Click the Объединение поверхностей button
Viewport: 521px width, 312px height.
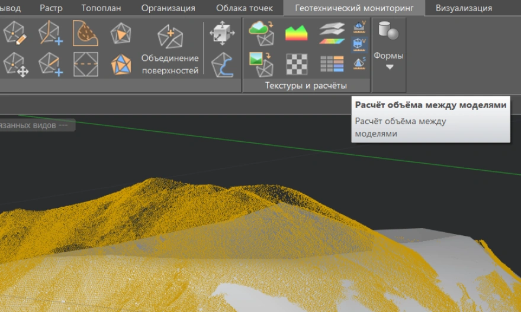click(x=170, y=48)
